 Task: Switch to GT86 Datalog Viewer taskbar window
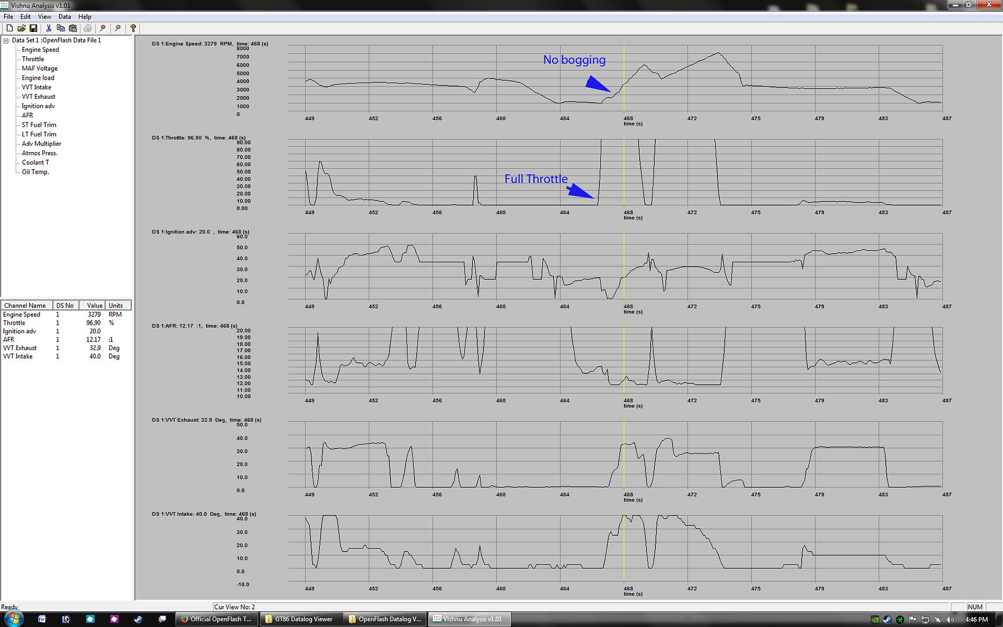pyautogui.click(x=301, y=619)
